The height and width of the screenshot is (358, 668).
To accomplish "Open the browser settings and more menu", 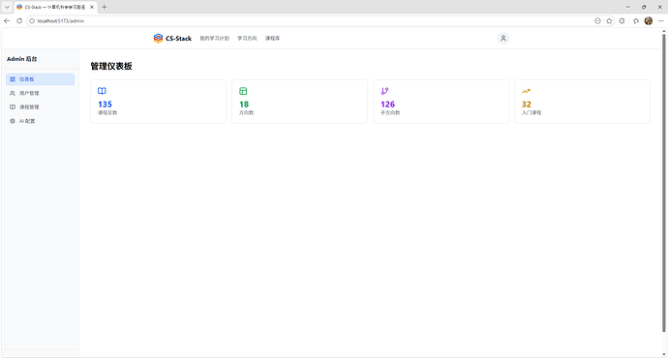I will coord(661,21).
